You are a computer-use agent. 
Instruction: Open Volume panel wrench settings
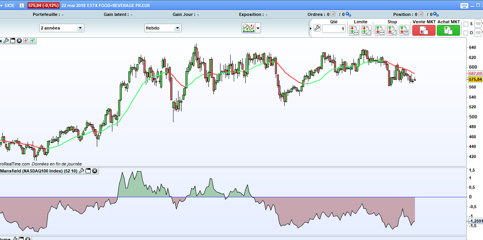15,238
